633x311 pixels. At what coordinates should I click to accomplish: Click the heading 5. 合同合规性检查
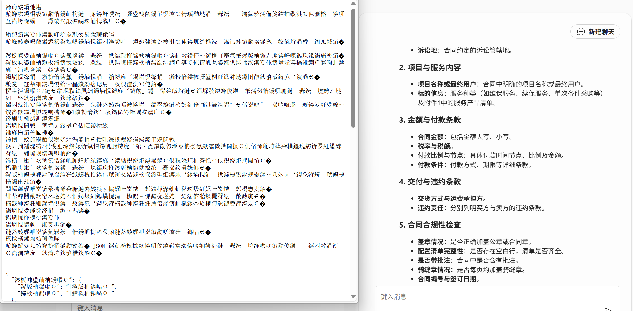coord(430,225)
